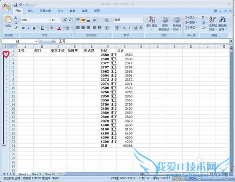Copy the selection with copy icon
The height and width of the screenshot is (182, 235).
click(16, 23)
